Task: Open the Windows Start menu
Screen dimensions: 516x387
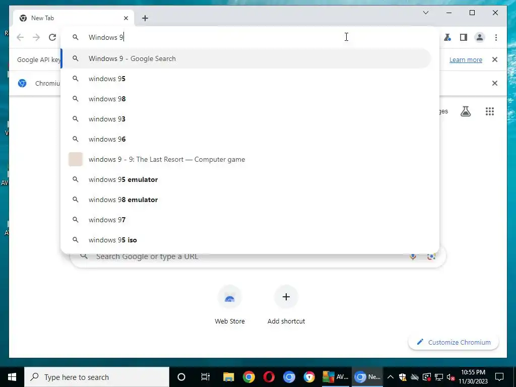Action: pos(12,377)
